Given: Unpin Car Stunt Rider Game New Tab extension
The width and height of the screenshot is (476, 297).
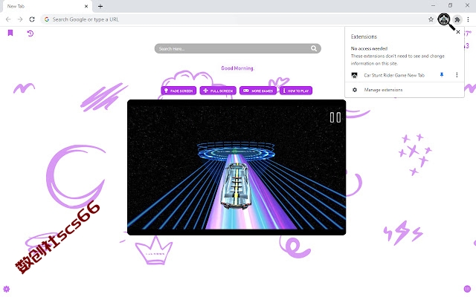Looking at the screenshot, I should [442, 75].
